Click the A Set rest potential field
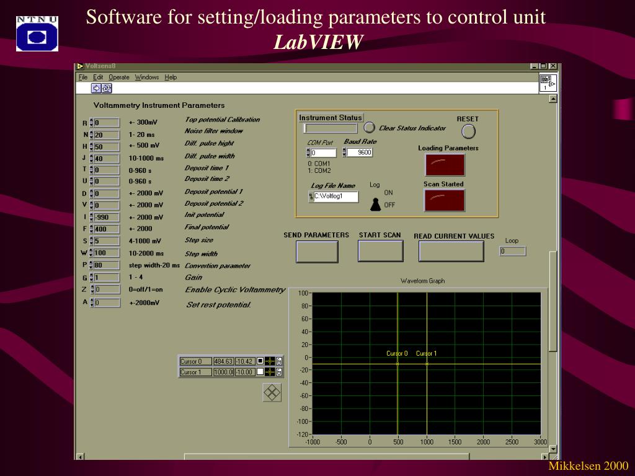 [107, 302]
